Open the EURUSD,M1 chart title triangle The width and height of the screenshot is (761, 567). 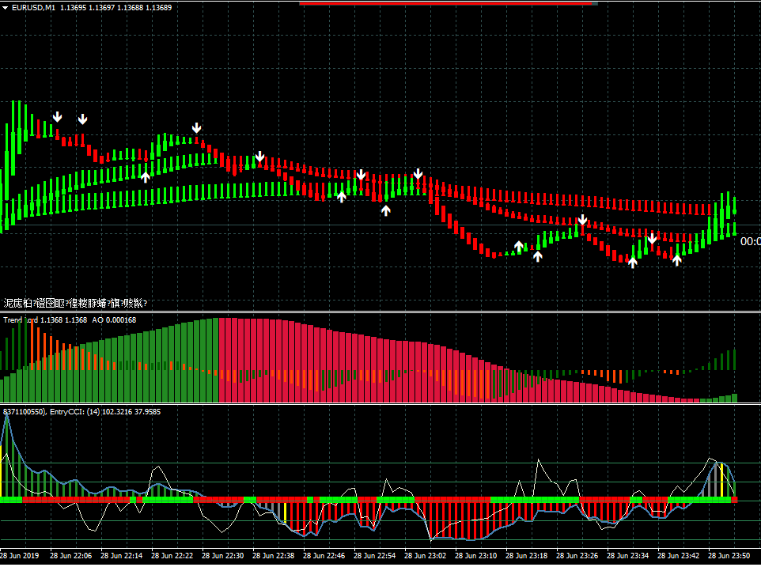coord(6,7)
